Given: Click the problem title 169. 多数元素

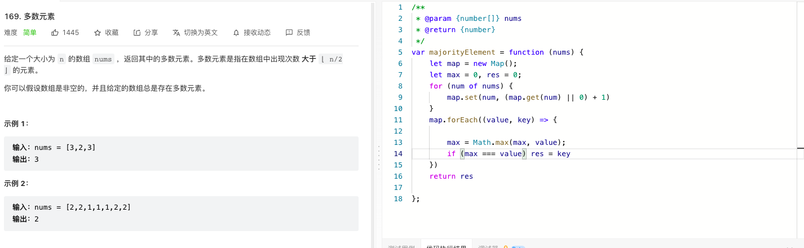Looking at the screenshot, I should tap(29, 16).
